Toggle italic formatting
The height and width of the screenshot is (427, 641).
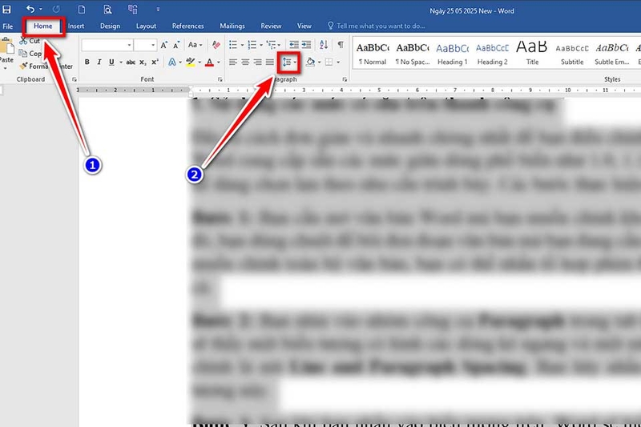99,62
